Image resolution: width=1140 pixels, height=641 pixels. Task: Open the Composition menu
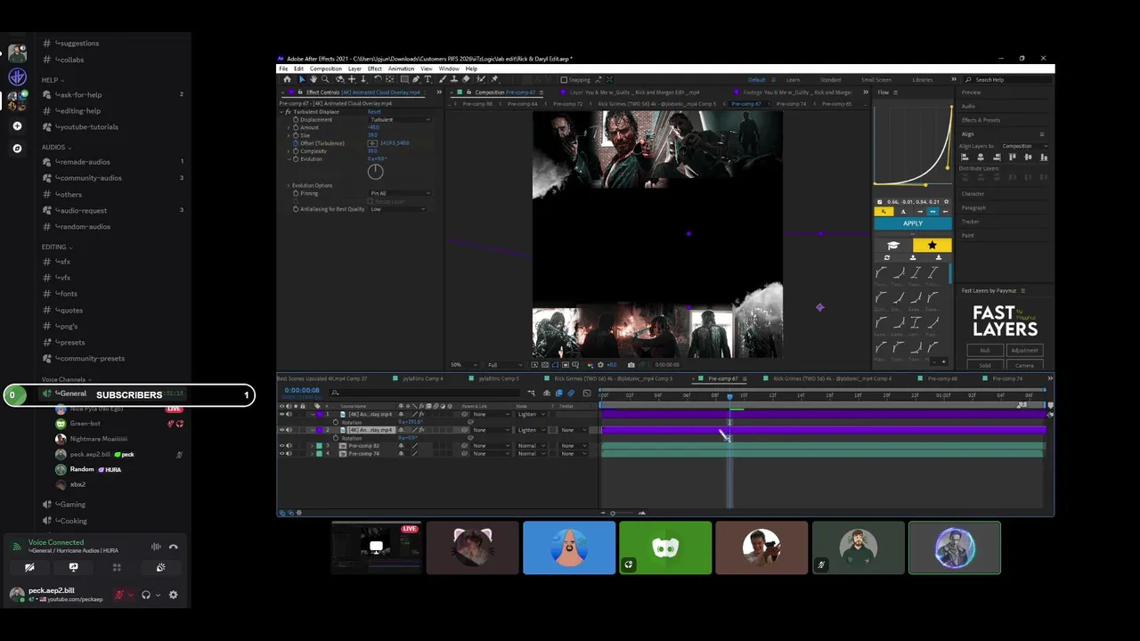(x=326, y=69)
